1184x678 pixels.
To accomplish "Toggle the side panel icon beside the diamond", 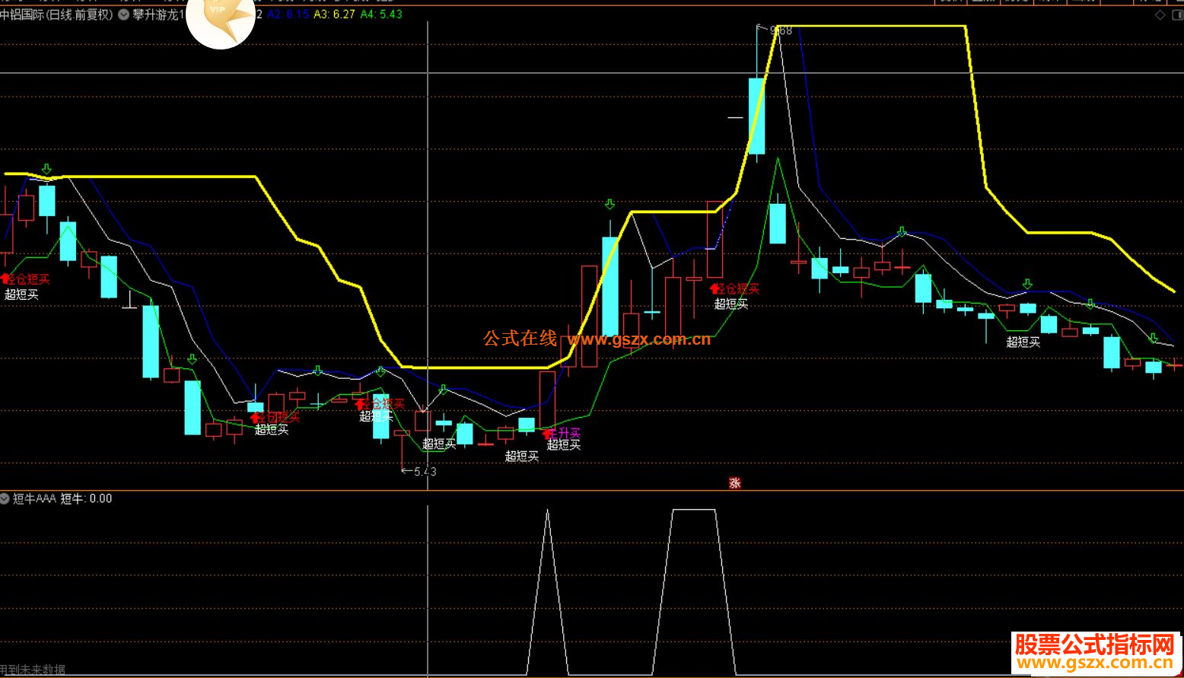I will coord(1176,14).
